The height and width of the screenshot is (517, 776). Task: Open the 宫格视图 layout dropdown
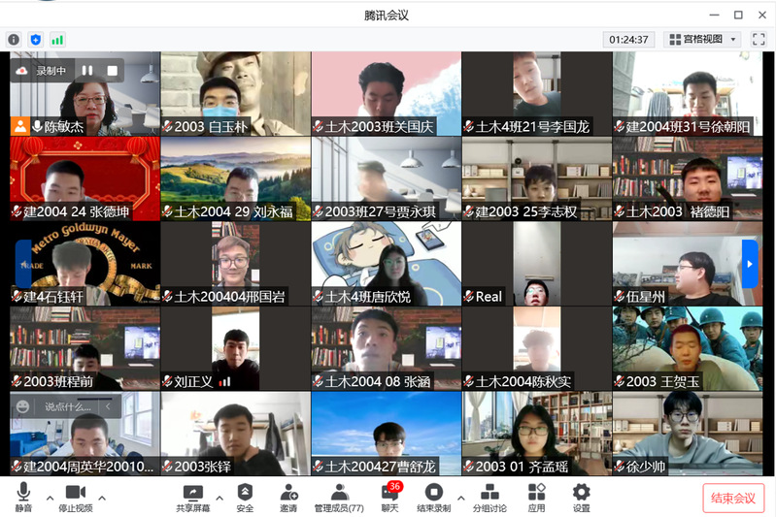tap(702, 40)
